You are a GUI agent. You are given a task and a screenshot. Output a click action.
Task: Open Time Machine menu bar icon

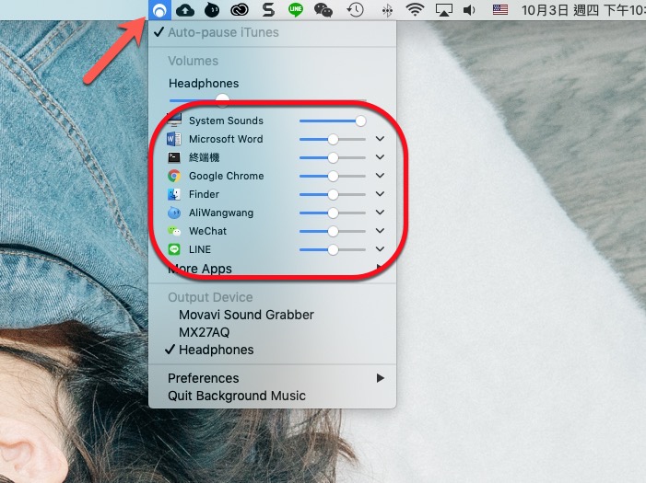[x=355, y=10]
